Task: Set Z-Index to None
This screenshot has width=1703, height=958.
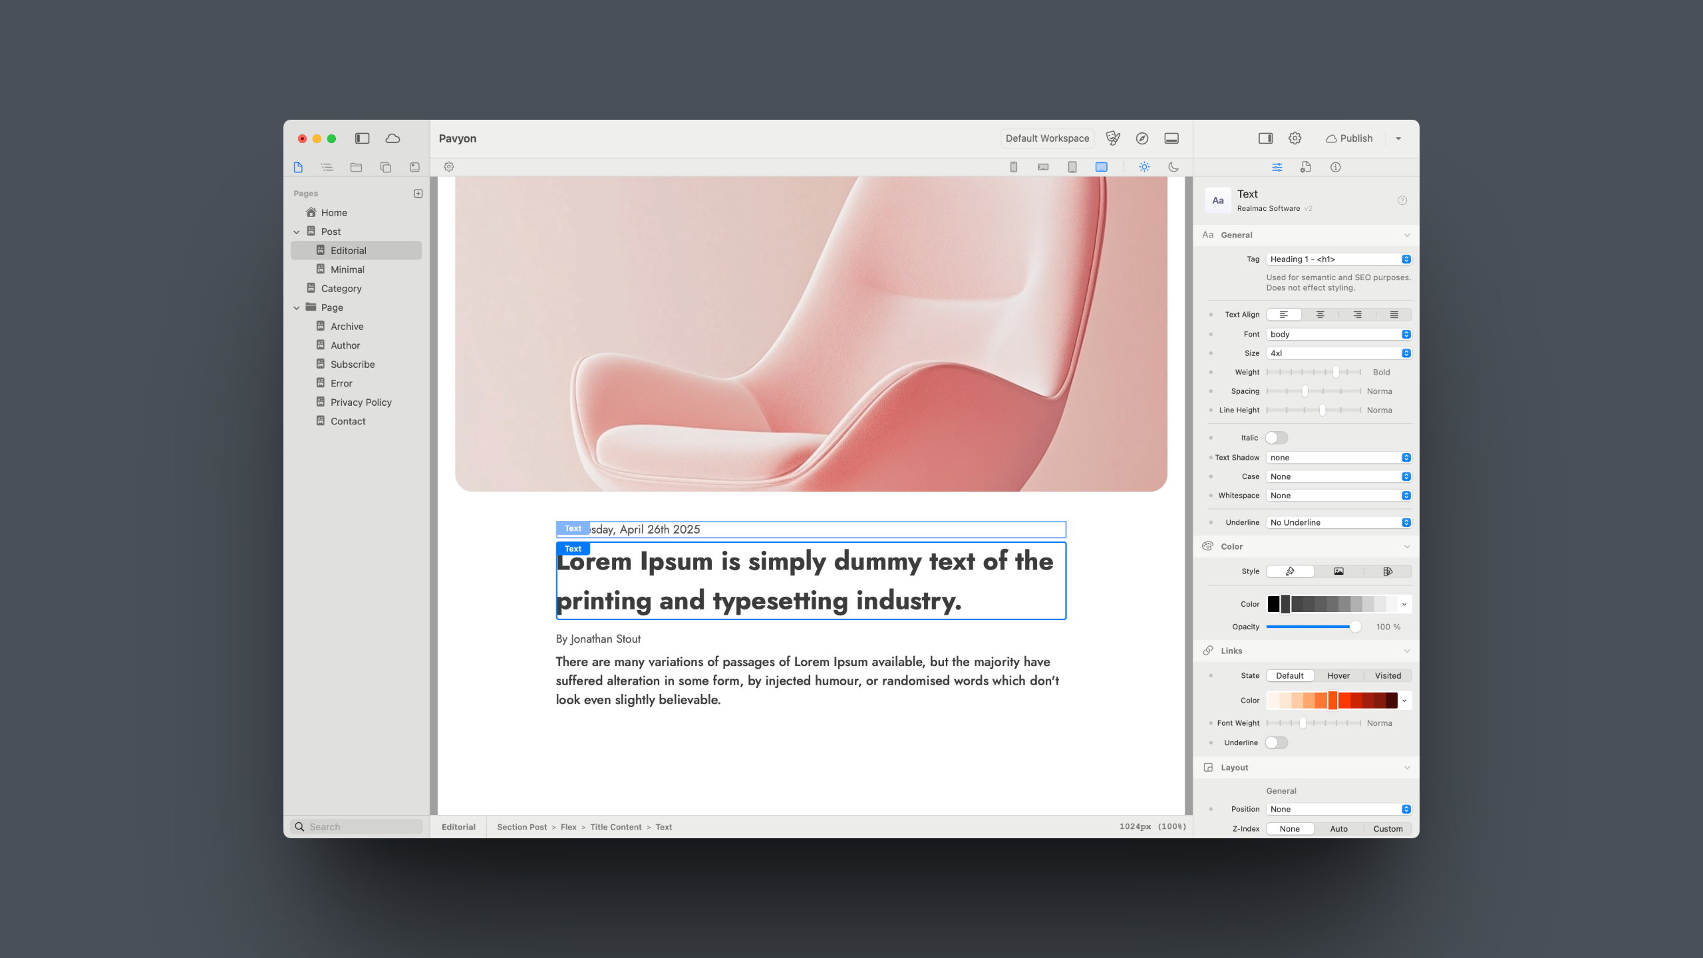Action: click(1290, 829)
